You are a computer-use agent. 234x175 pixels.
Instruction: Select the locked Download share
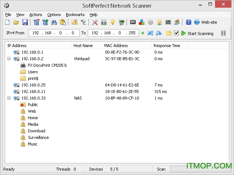[x=33, y=131]
